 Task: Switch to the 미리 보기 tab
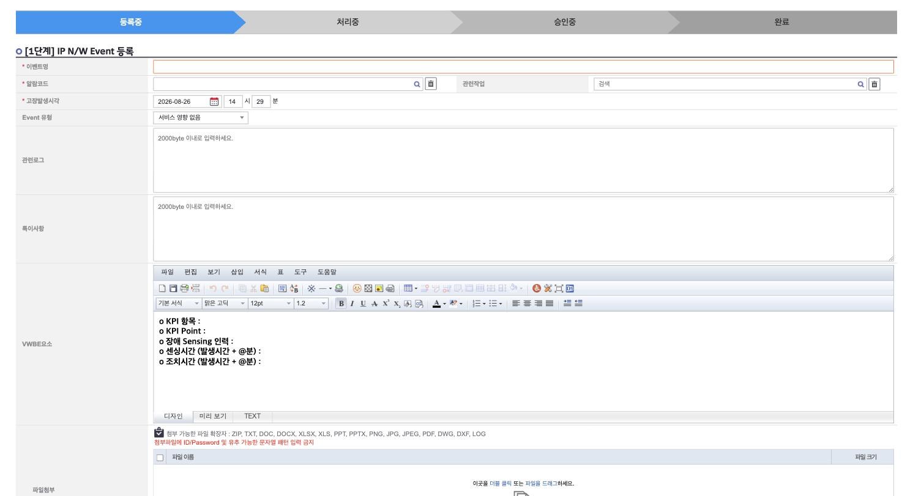point(213,417)
